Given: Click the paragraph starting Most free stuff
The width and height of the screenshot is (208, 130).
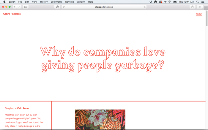Looking at the screenshot, I should click(24, 121).
